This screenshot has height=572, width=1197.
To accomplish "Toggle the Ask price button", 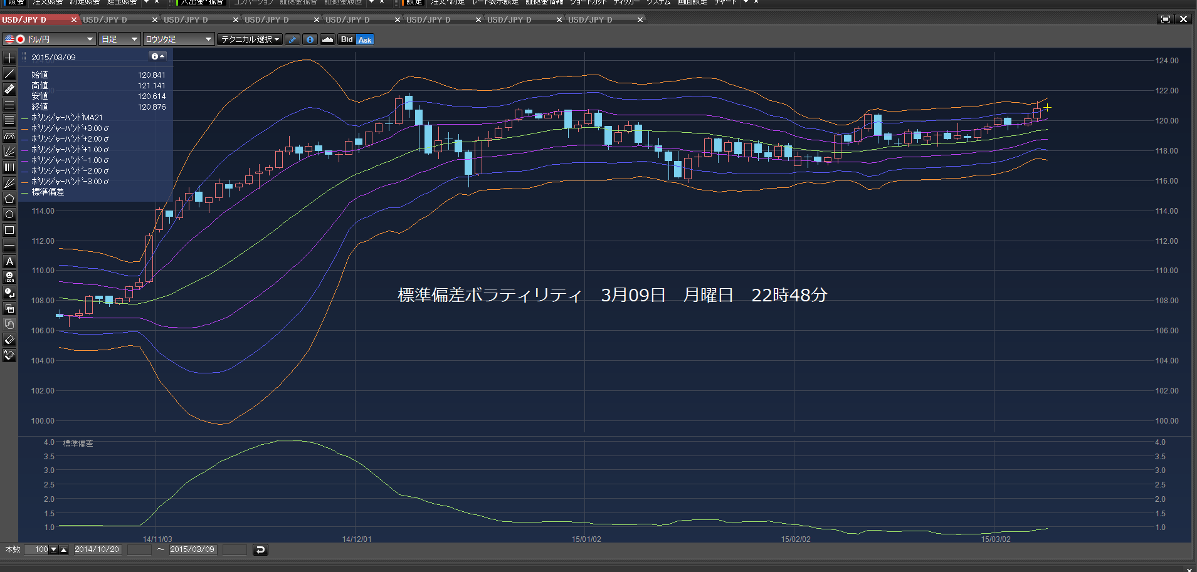I will coord(365,39).
